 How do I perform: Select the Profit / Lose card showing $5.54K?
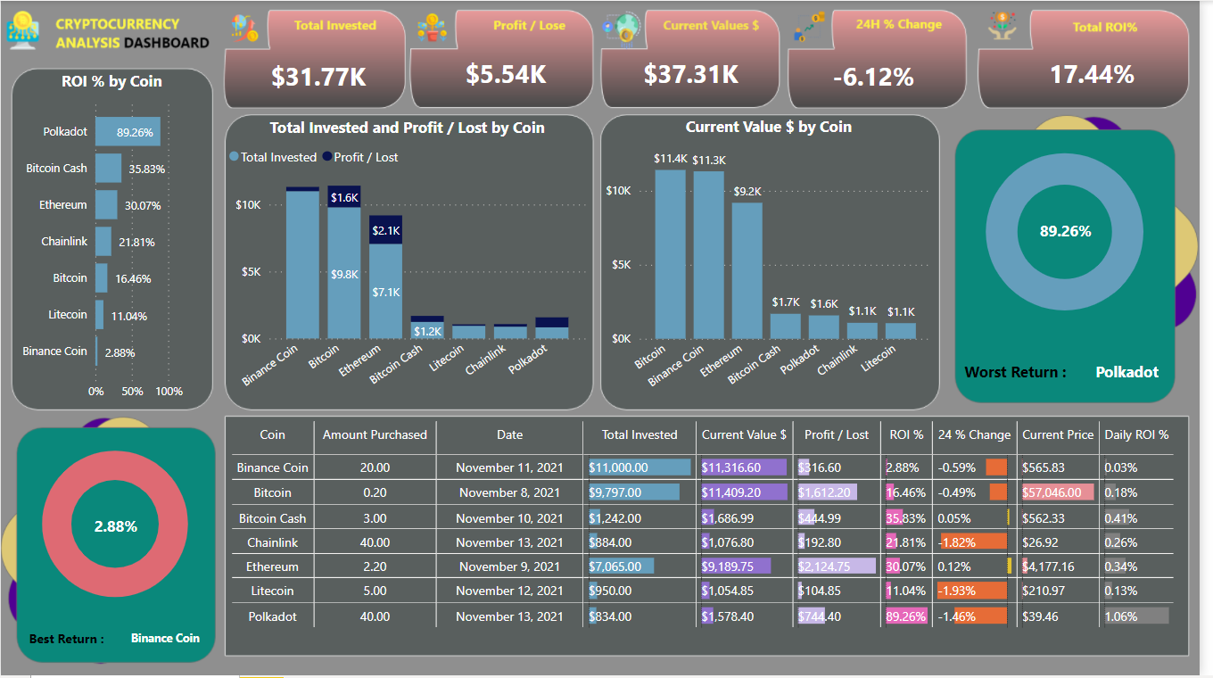tap(502, 59)
